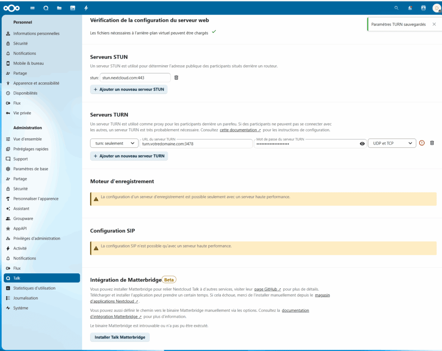Show the TURN server password with eye icon
The height and width of the screenshot is (351, 442).
362,144
